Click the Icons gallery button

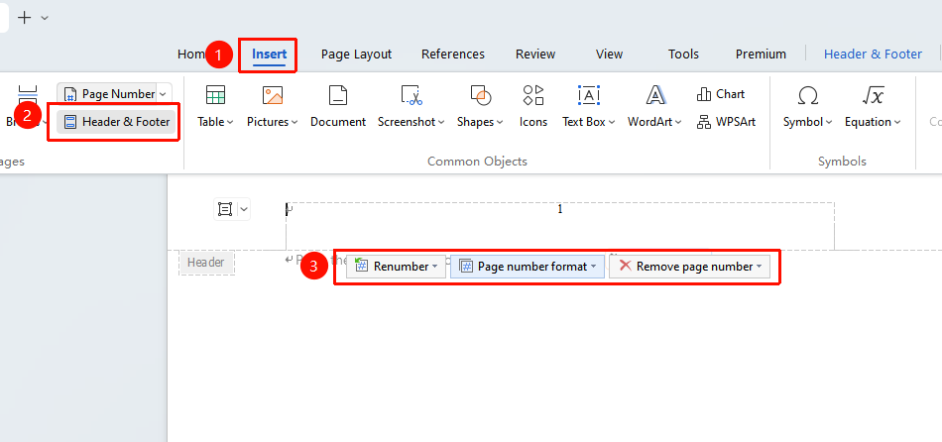point(532,106)
